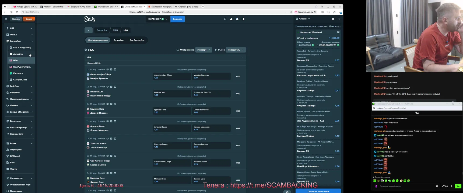Open the browser three-dots page menu

pos(287,12)
